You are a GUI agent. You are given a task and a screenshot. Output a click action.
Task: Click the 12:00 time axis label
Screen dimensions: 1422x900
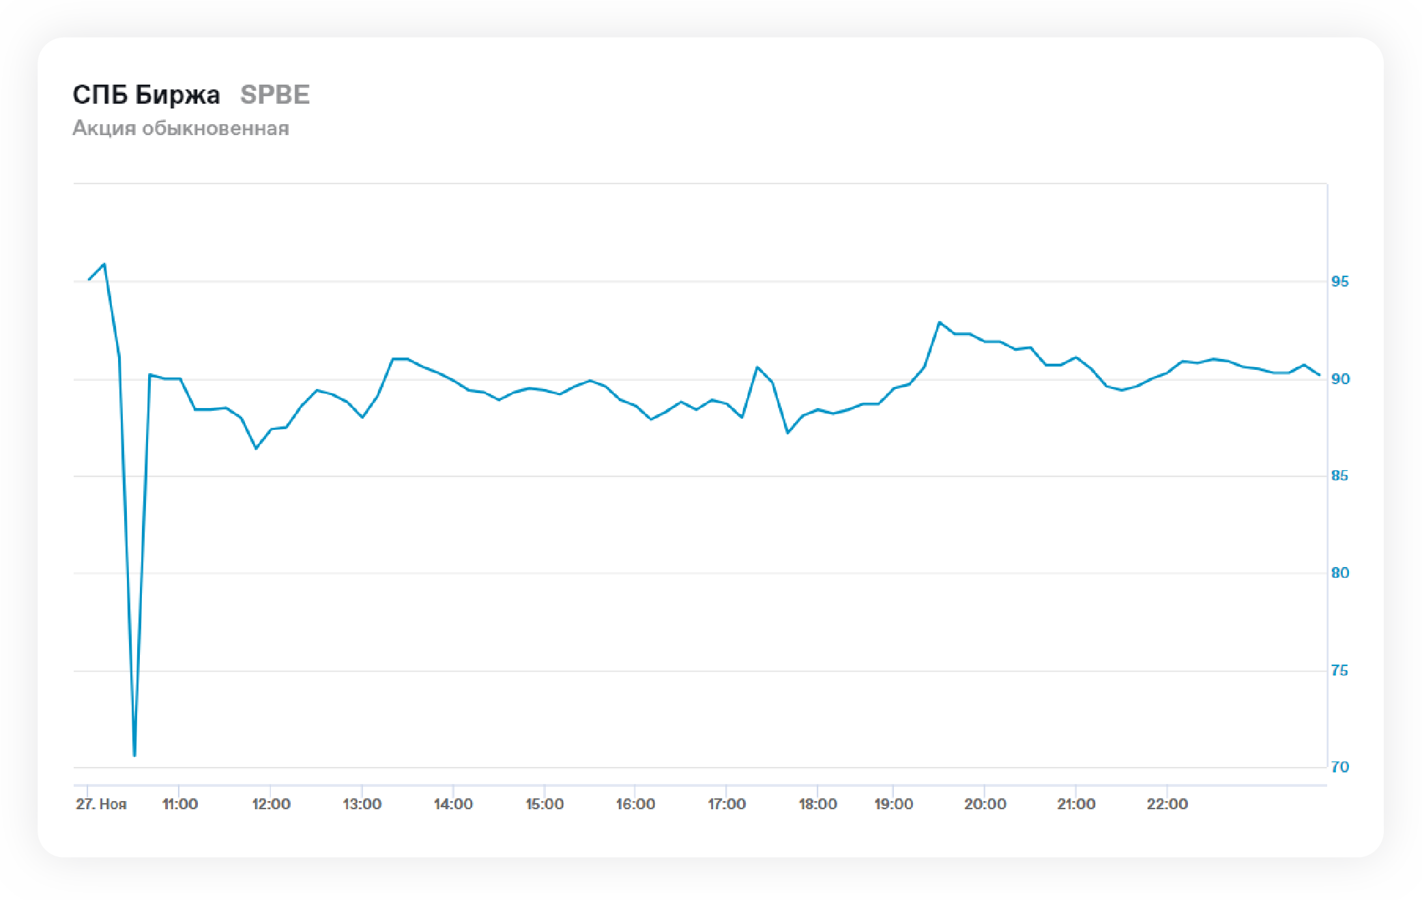coord(271,804)
